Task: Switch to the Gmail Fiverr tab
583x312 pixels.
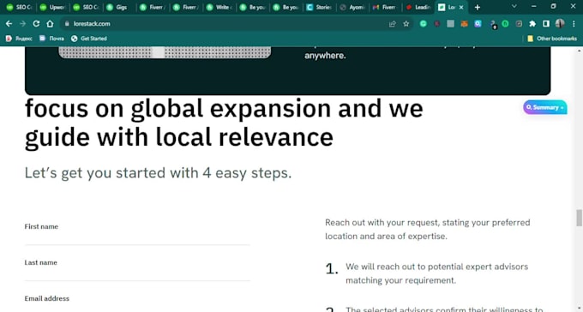Action: [386, 7]
